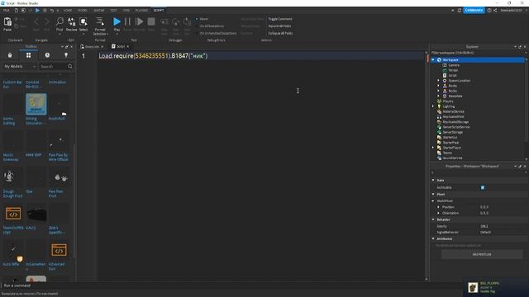This screenshot has width=529, height=297.
Task: Click the Pause playback button
Action: [127, 22]
